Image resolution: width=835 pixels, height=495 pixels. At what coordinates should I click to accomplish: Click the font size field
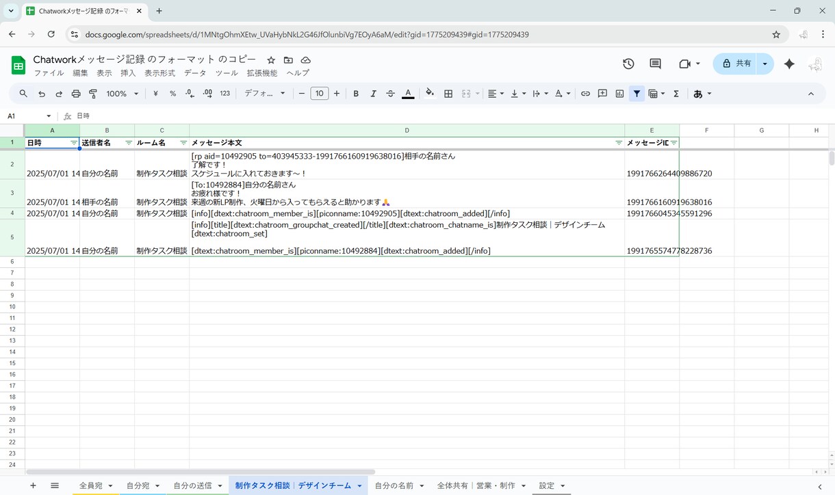(x=320, y=94)
